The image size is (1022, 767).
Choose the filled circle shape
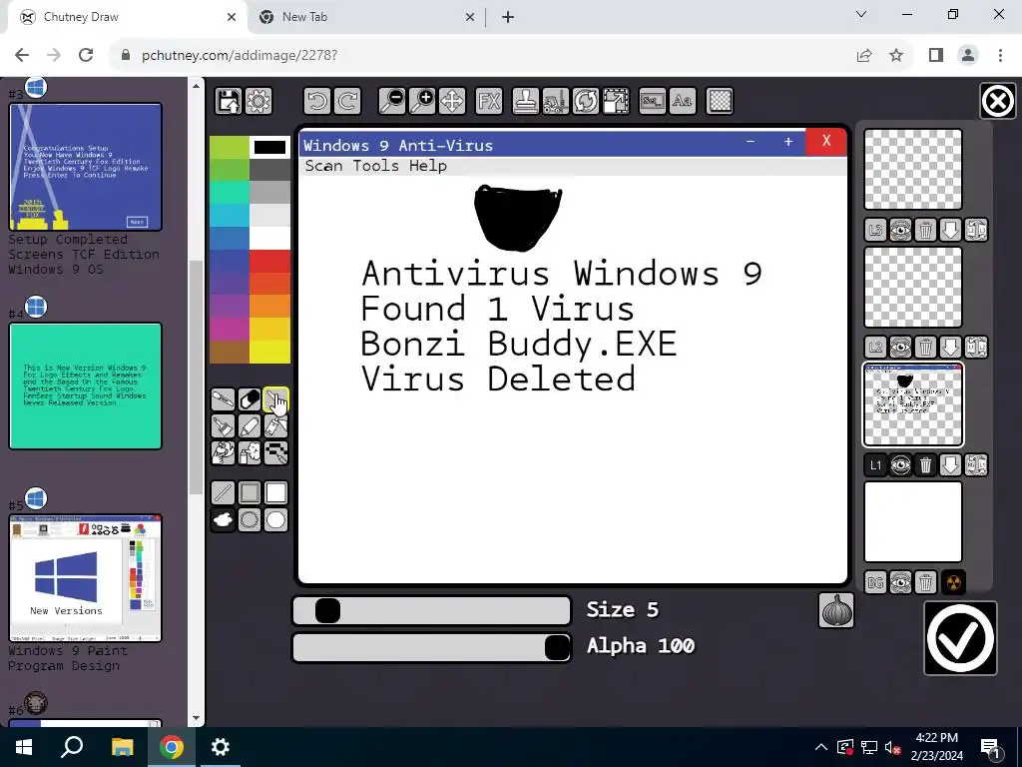[x=275, y=519]
